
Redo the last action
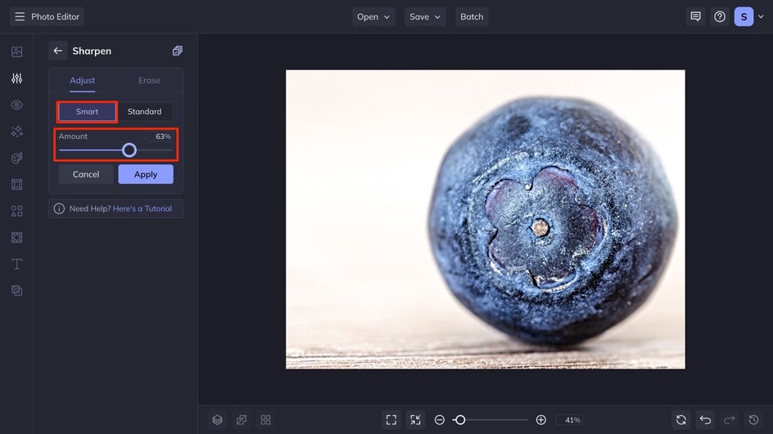point(730,420)
